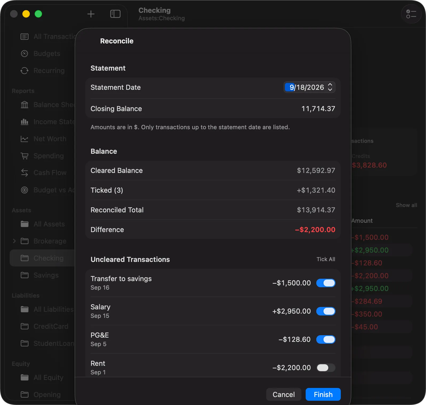Click the Credits total $3,828.60
The image size is (426, 405).
(x=369, y=165)
